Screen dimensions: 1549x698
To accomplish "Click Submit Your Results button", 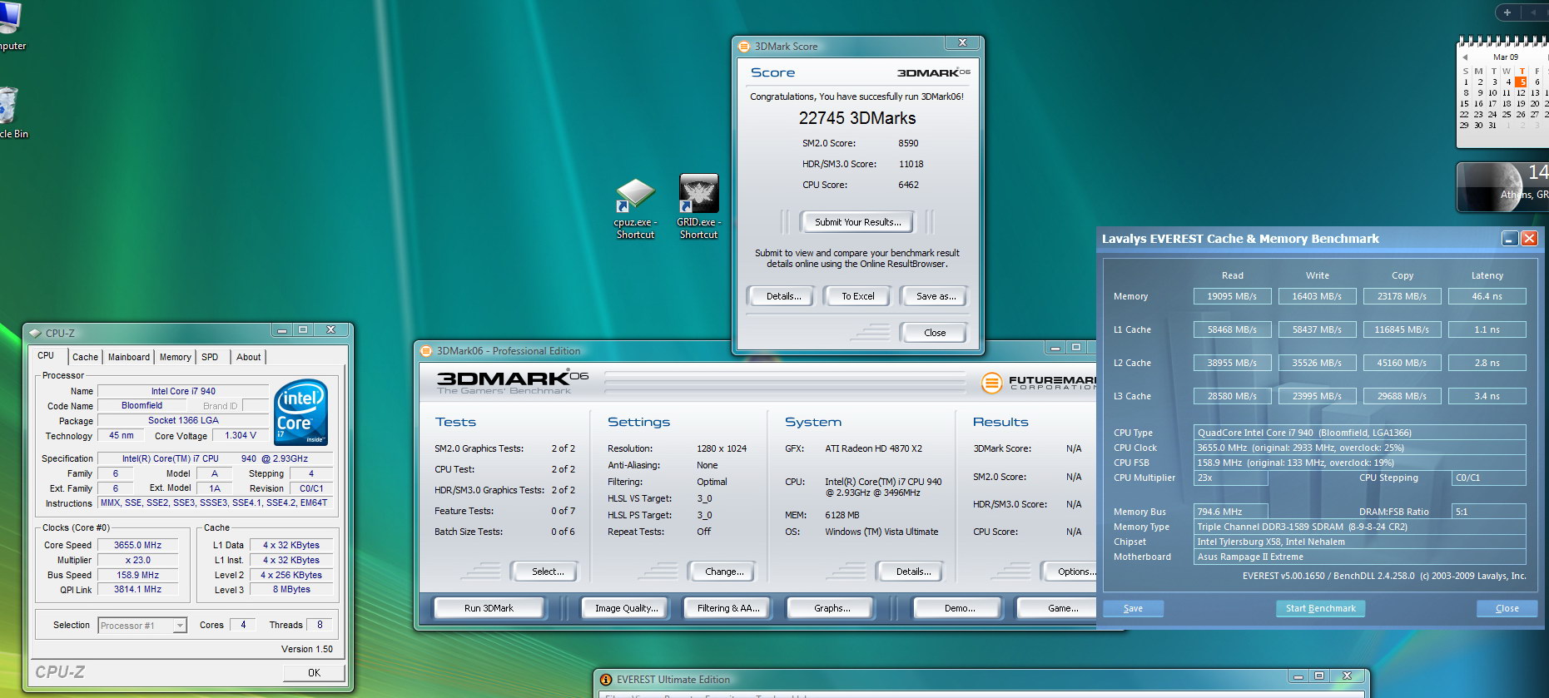I will point(857,222).
